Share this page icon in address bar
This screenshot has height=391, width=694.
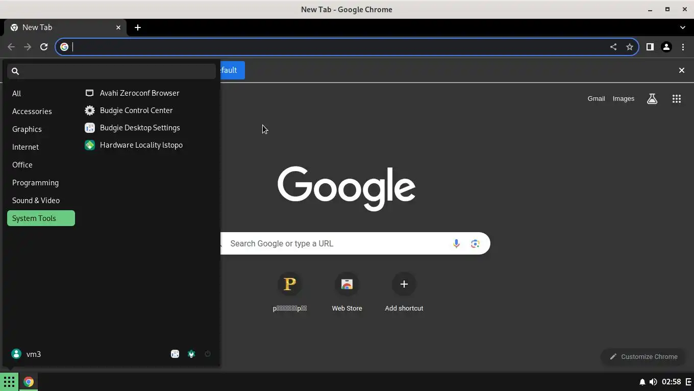pos(613,47)
